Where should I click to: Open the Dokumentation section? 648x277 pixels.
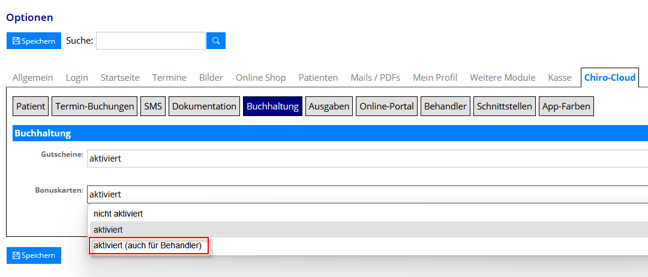point(204,106)
